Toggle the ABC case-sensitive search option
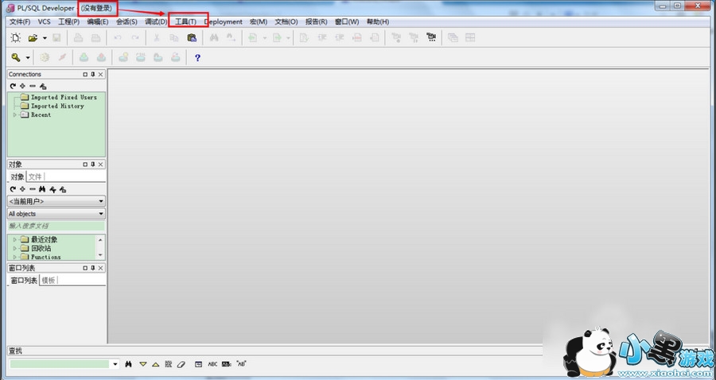The width and height of the screenshot is (716, 380). pyautogui.click(x=212, y=364)
